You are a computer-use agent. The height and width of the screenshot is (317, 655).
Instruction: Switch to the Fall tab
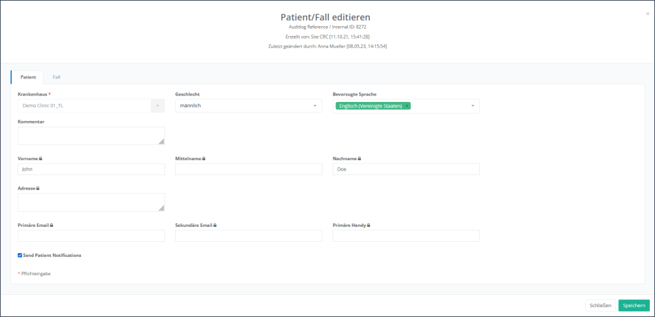[57, 77]
